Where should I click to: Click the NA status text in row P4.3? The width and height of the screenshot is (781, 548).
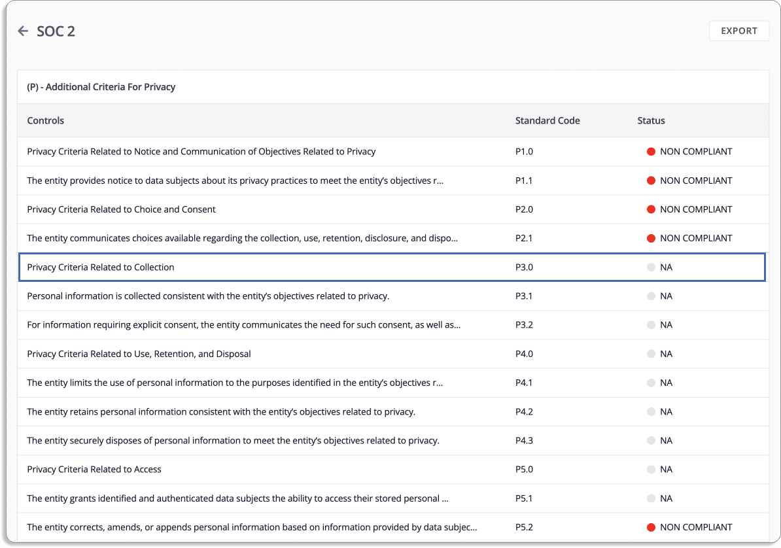point(666,440)
